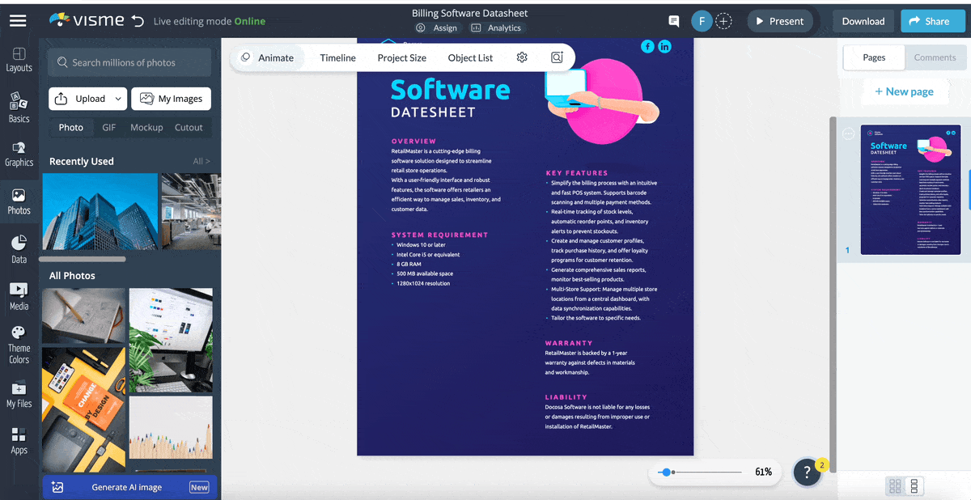The image size is (971, 500).
Task: Click the help question mark button
Action: coord(807,472)
